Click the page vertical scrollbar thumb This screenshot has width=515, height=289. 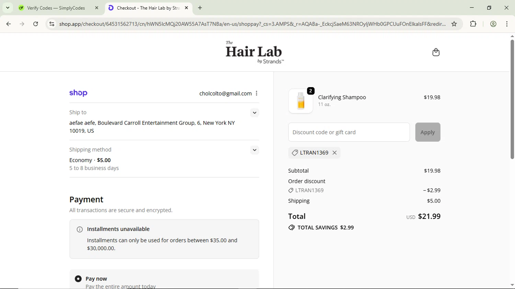(512, 99)
